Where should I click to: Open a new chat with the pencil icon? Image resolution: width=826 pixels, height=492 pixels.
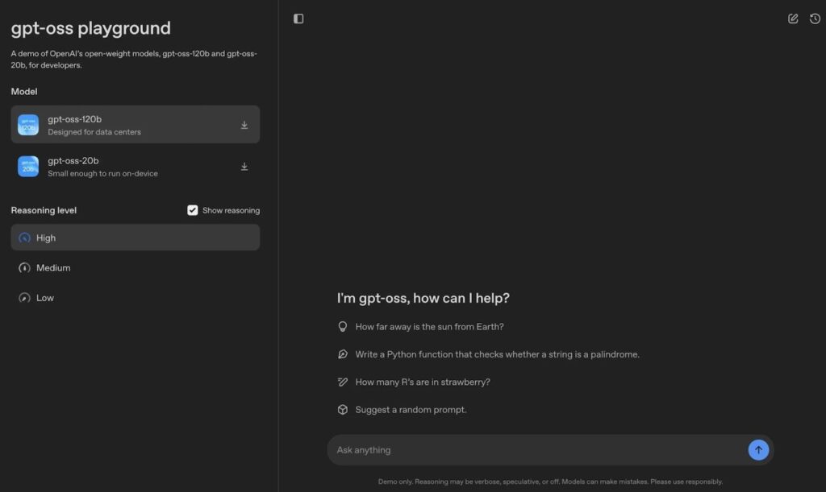click(793, 18)
